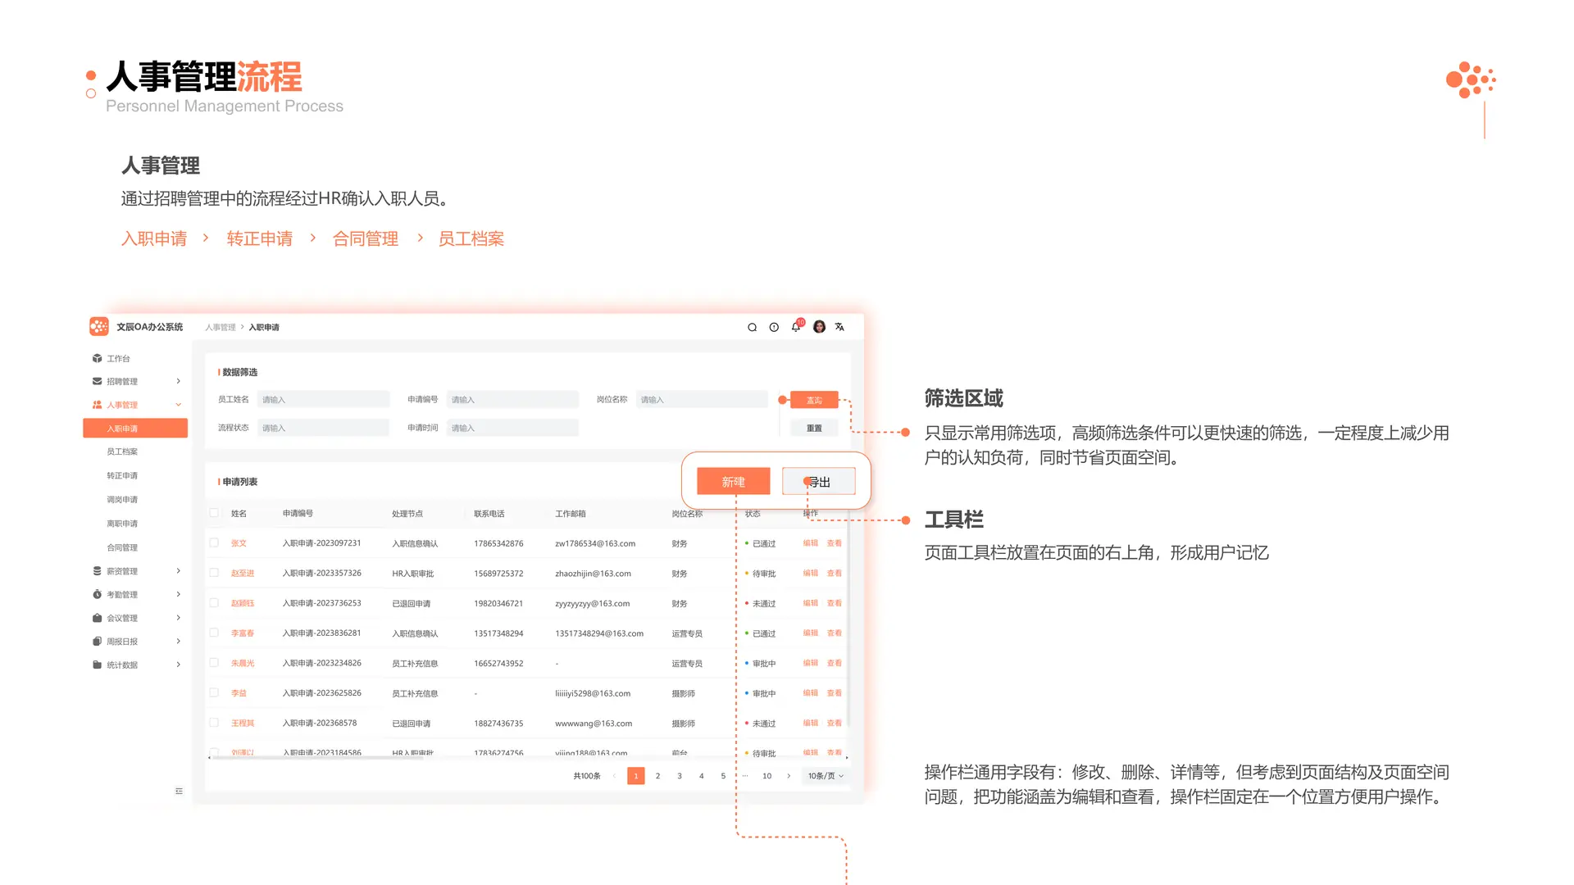
Task: Focus the 员工姓名 input field
Action: (x=323, y=400)
